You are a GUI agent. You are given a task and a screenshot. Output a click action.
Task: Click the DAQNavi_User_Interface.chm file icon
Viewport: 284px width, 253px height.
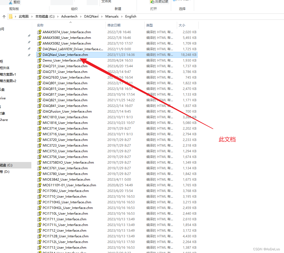(39, 55)
